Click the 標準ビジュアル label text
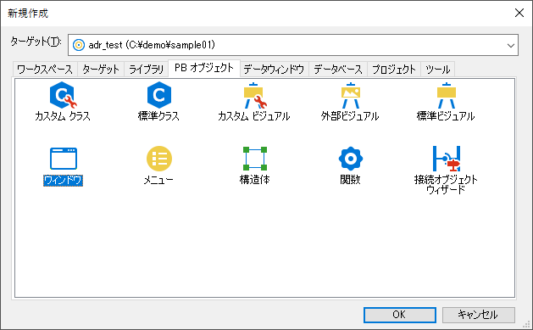The height and width of the screenshot is (330, 533). (446, 116)
